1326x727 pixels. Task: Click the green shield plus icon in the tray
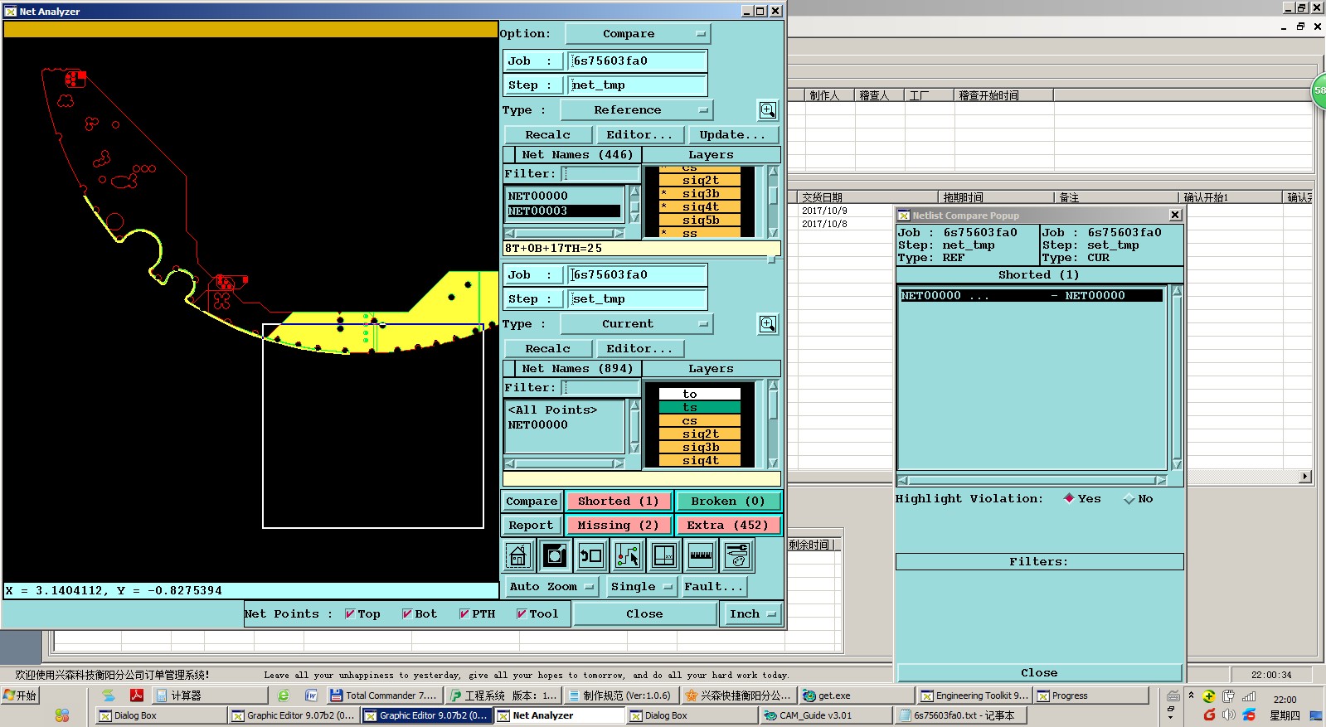click(1209, 696)
